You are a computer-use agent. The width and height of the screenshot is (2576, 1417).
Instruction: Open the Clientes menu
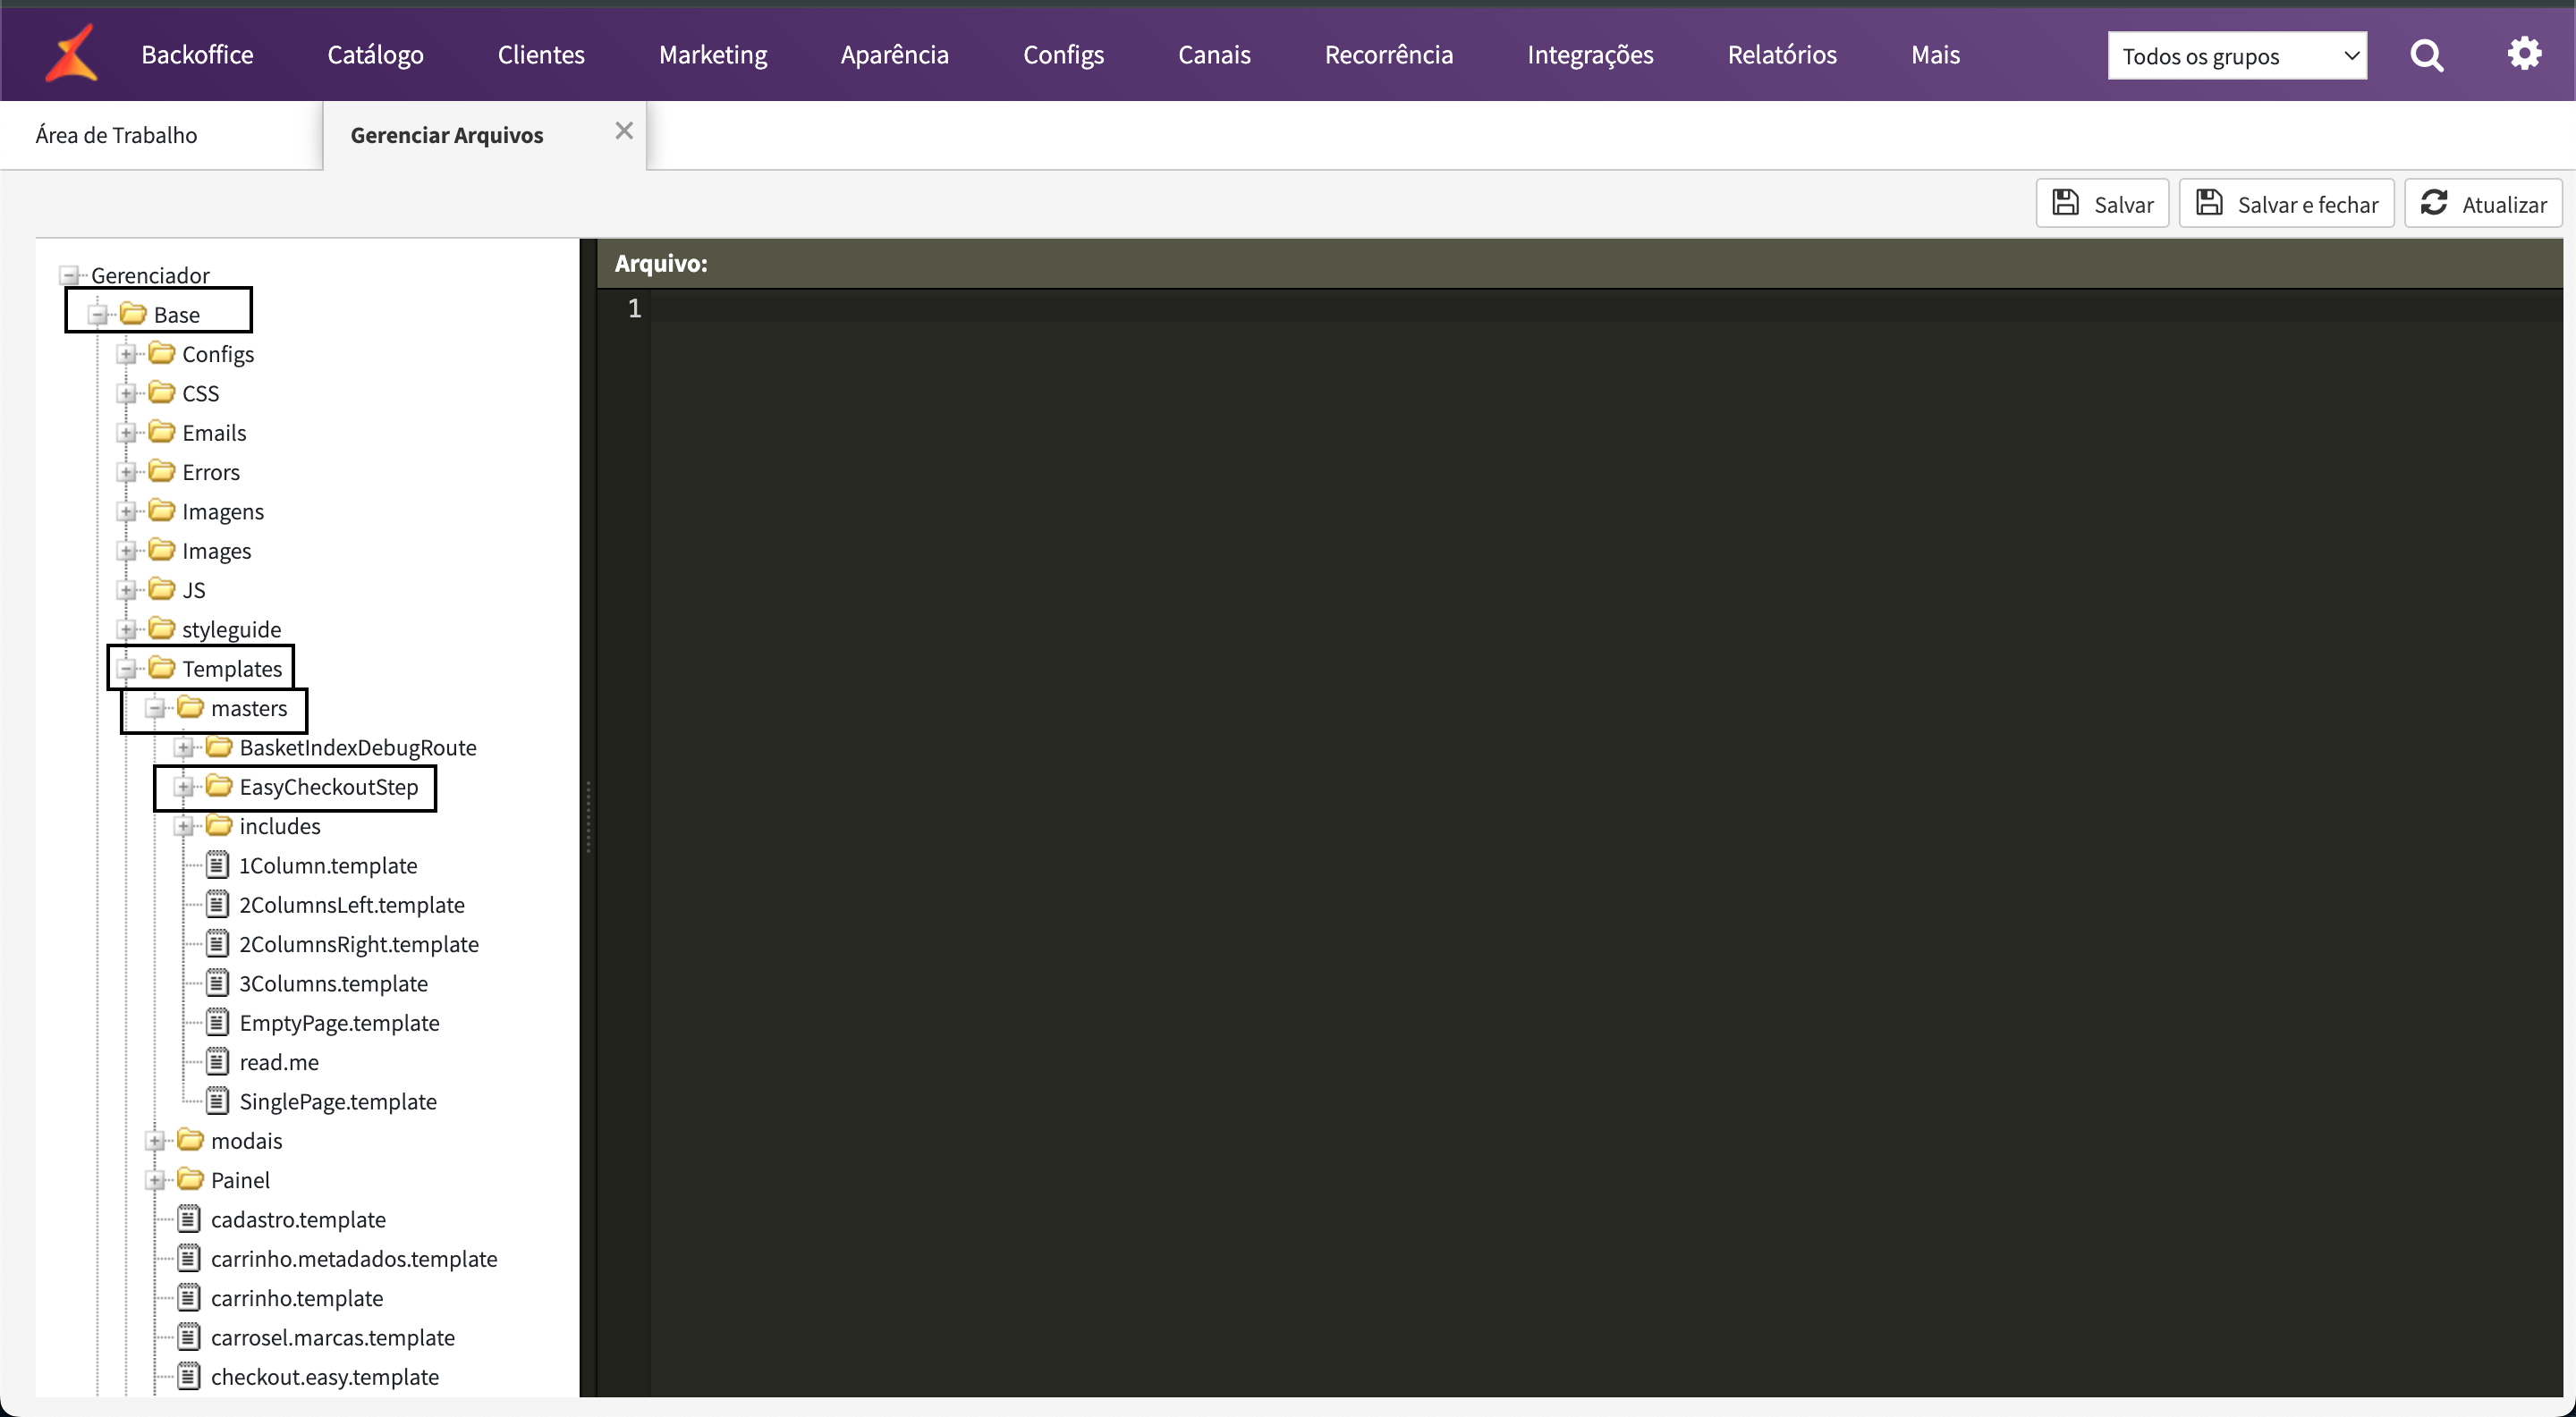pos(541,54)
